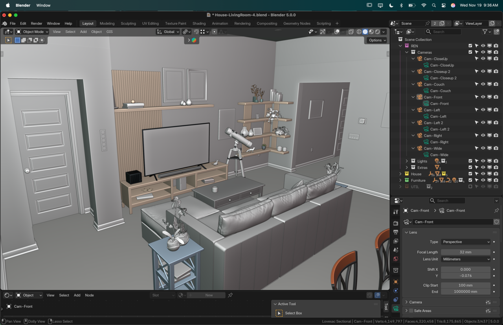
Task: Click the Focal Length 32 mm field
Action: click(465, 252)
